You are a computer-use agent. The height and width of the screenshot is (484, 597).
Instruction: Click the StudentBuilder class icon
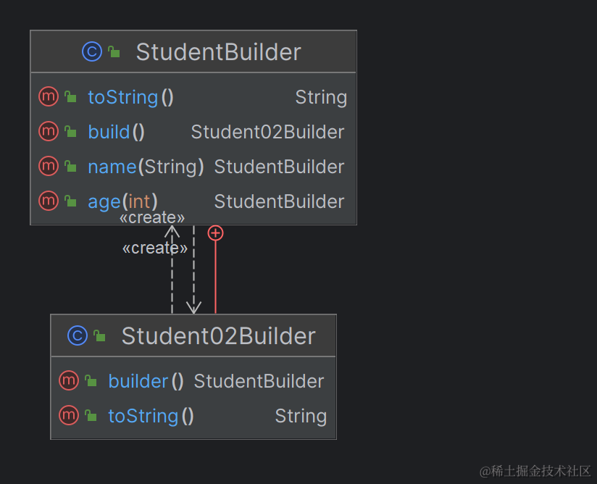coord(92,51)
